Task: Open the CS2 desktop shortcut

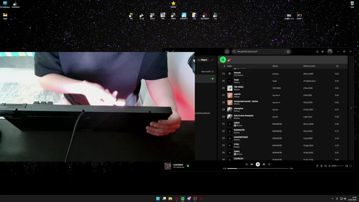Action: point(194,16)
